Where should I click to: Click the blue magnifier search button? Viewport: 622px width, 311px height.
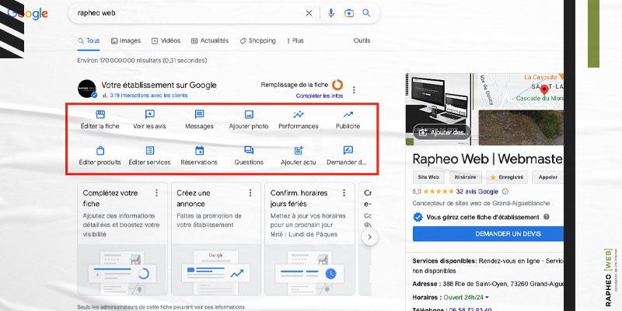pyautogui.click(x=366, y=13)
